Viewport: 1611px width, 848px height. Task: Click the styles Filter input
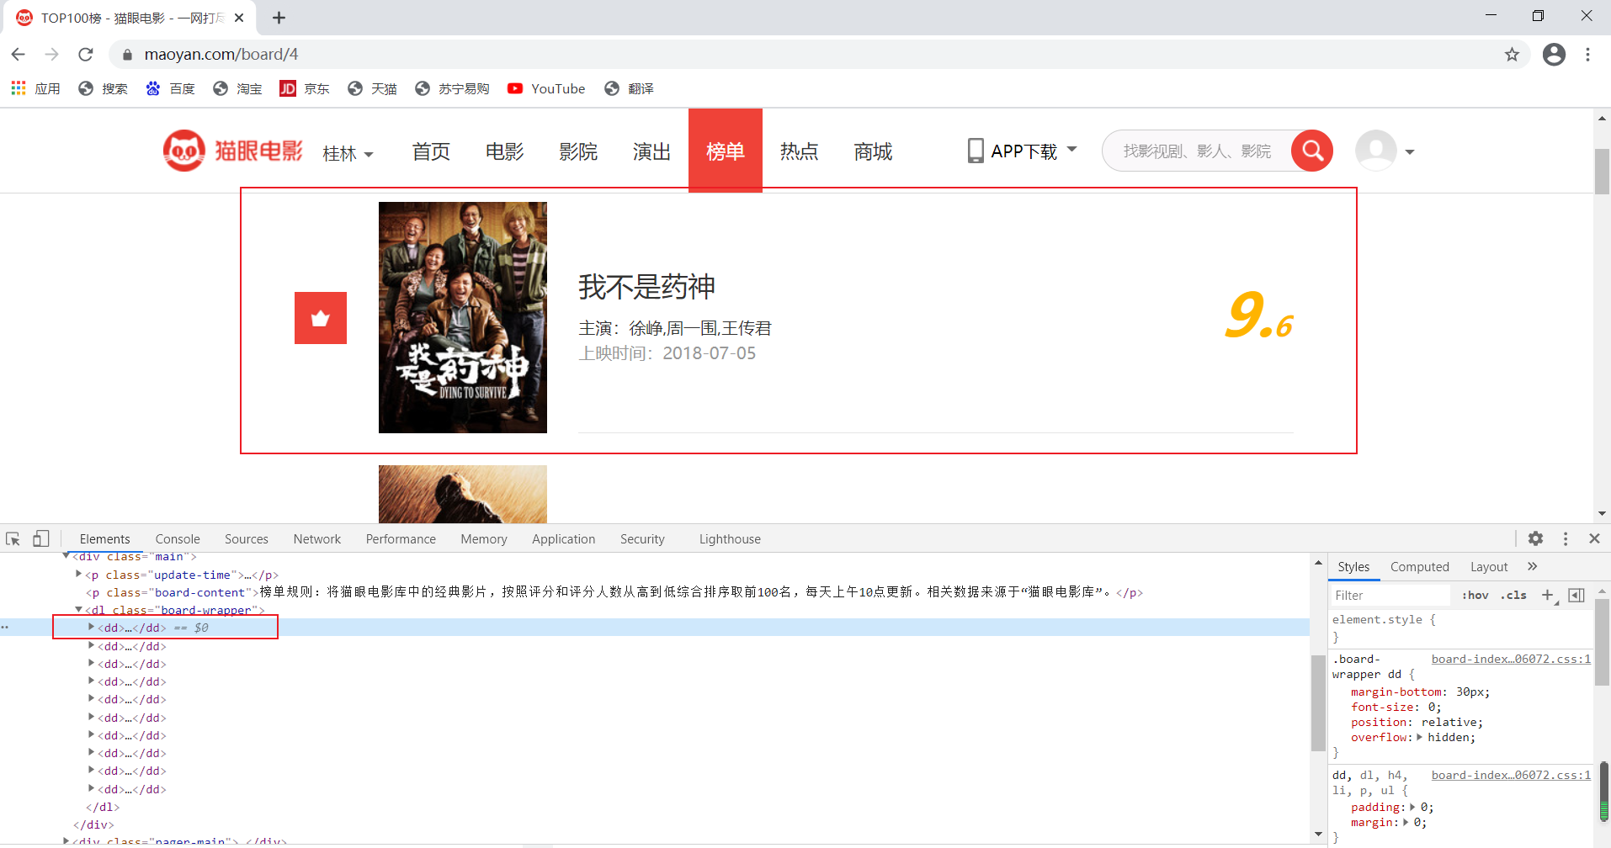pos(1390,595)
